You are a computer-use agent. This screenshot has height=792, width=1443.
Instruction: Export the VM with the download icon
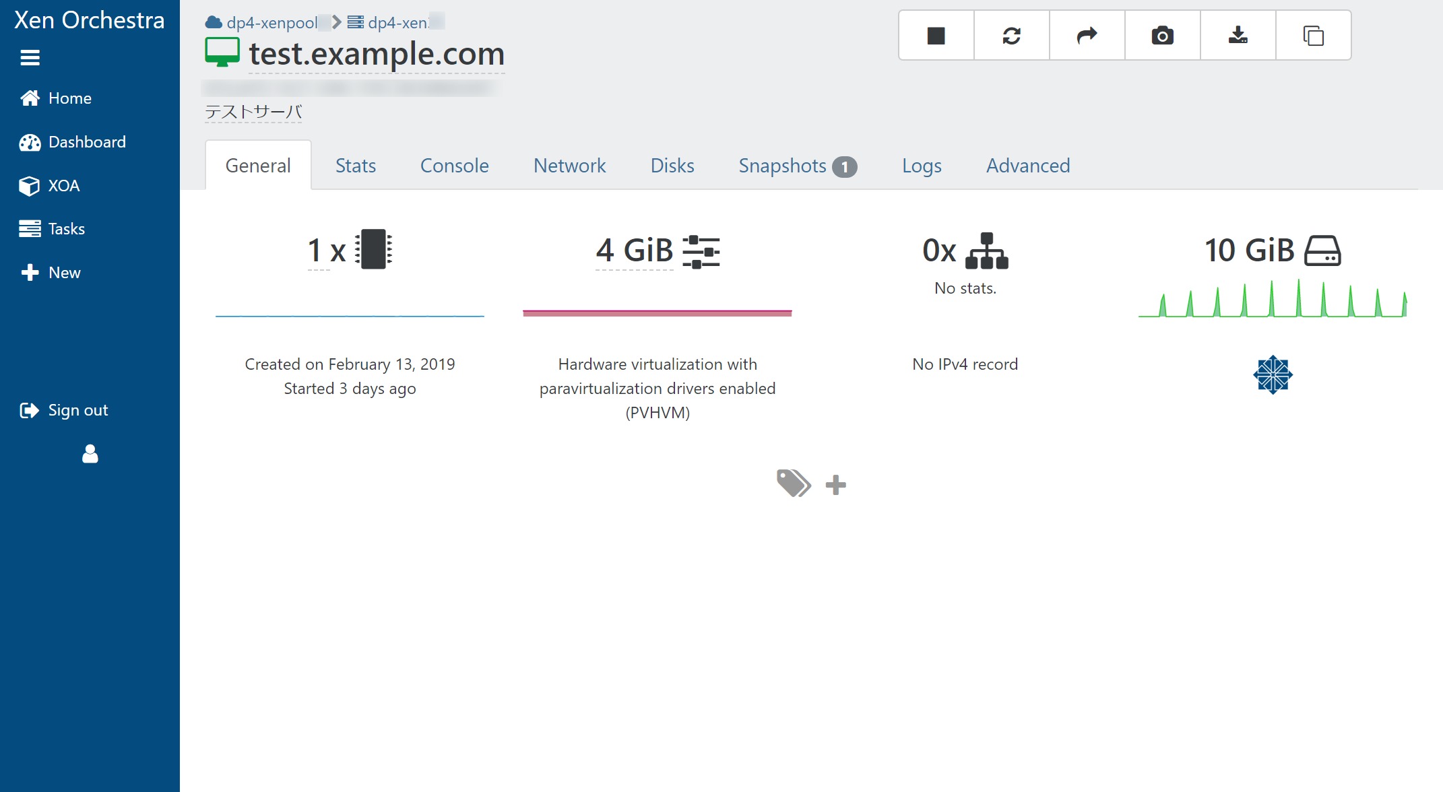pos(1238,36)
